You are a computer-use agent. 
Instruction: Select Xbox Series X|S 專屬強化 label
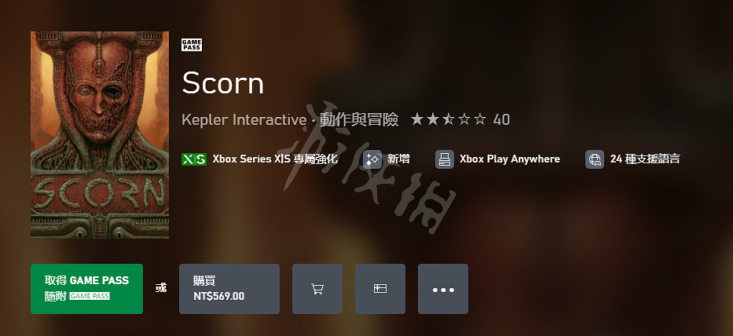(275, 159)
